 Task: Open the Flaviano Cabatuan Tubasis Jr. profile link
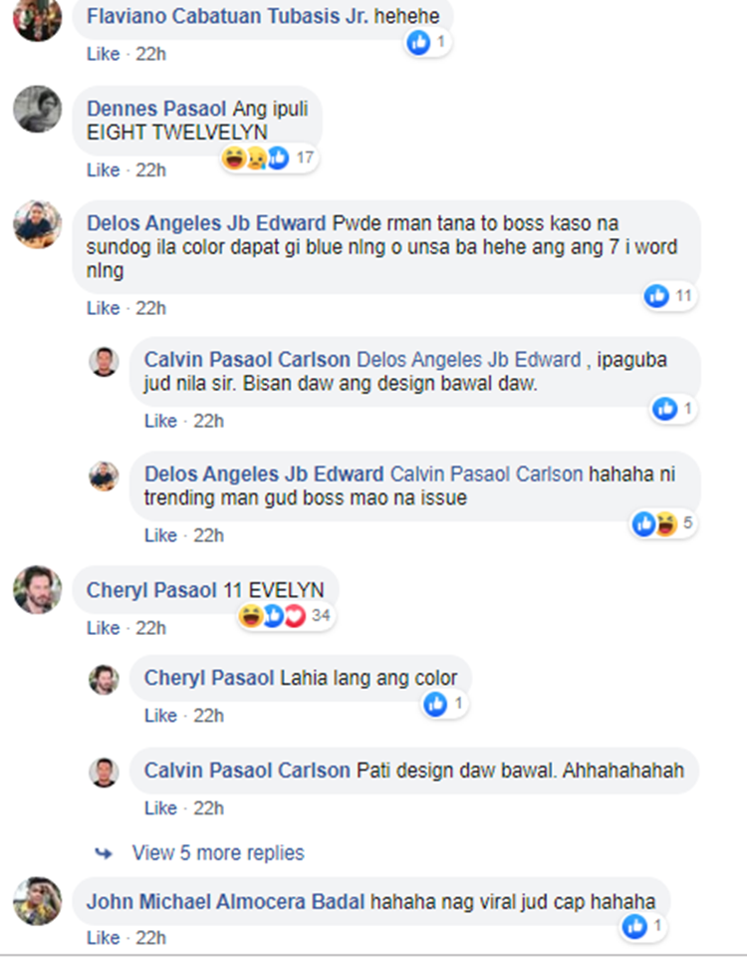(x=227, y=16)
